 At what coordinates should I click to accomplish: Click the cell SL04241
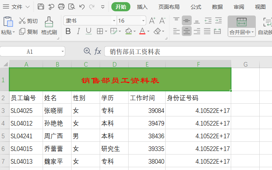point(26,136)
